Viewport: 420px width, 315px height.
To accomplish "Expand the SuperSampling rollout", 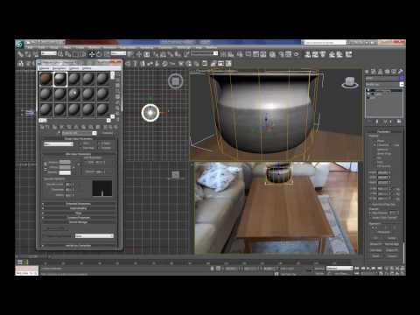I will coord(78,208).
